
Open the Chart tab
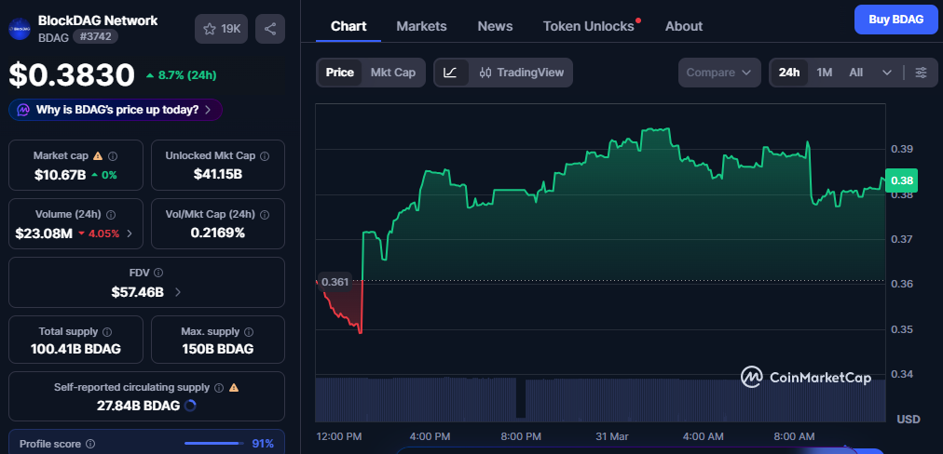tap(348, 26)
